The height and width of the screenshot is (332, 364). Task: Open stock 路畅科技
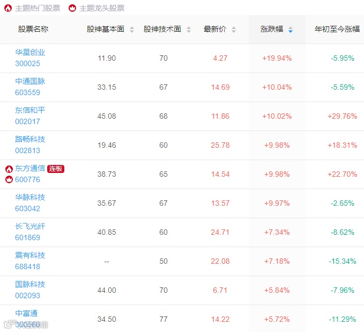30,139
